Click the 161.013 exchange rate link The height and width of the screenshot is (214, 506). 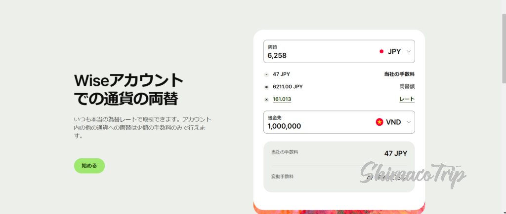pos(282,99)
